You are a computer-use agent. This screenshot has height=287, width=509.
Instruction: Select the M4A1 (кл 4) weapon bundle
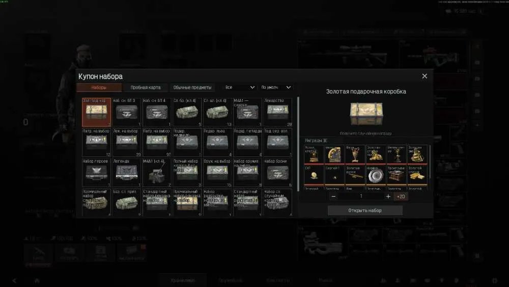[x=157, y=173]
